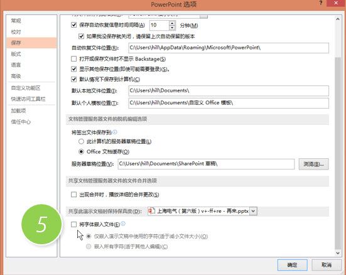Image resolution: width=346 pixels, height=275 pixels.
Task: Open 自定义功能区 Customize Ribbon category
Action: pos(31,88)
